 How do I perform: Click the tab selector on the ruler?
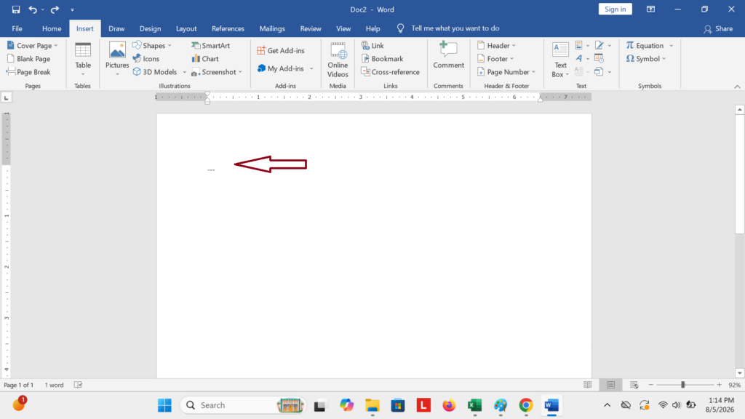pyautogui.click(x=6, y=98)
